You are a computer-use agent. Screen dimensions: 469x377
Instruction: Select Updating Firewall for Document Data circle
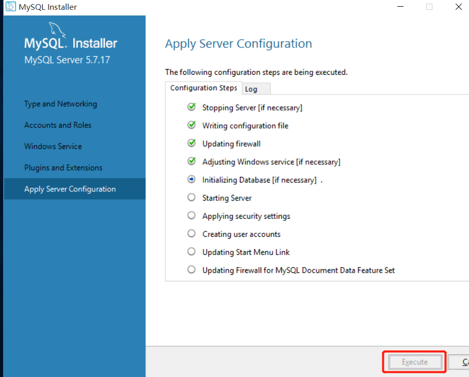click(x=191, y=270)
